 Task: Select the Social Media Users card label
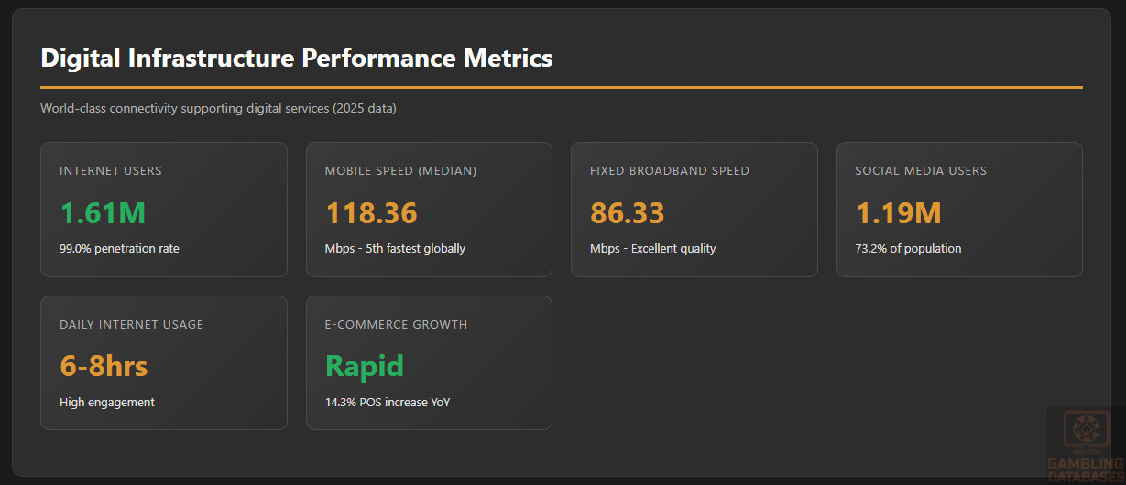point(921,171)
